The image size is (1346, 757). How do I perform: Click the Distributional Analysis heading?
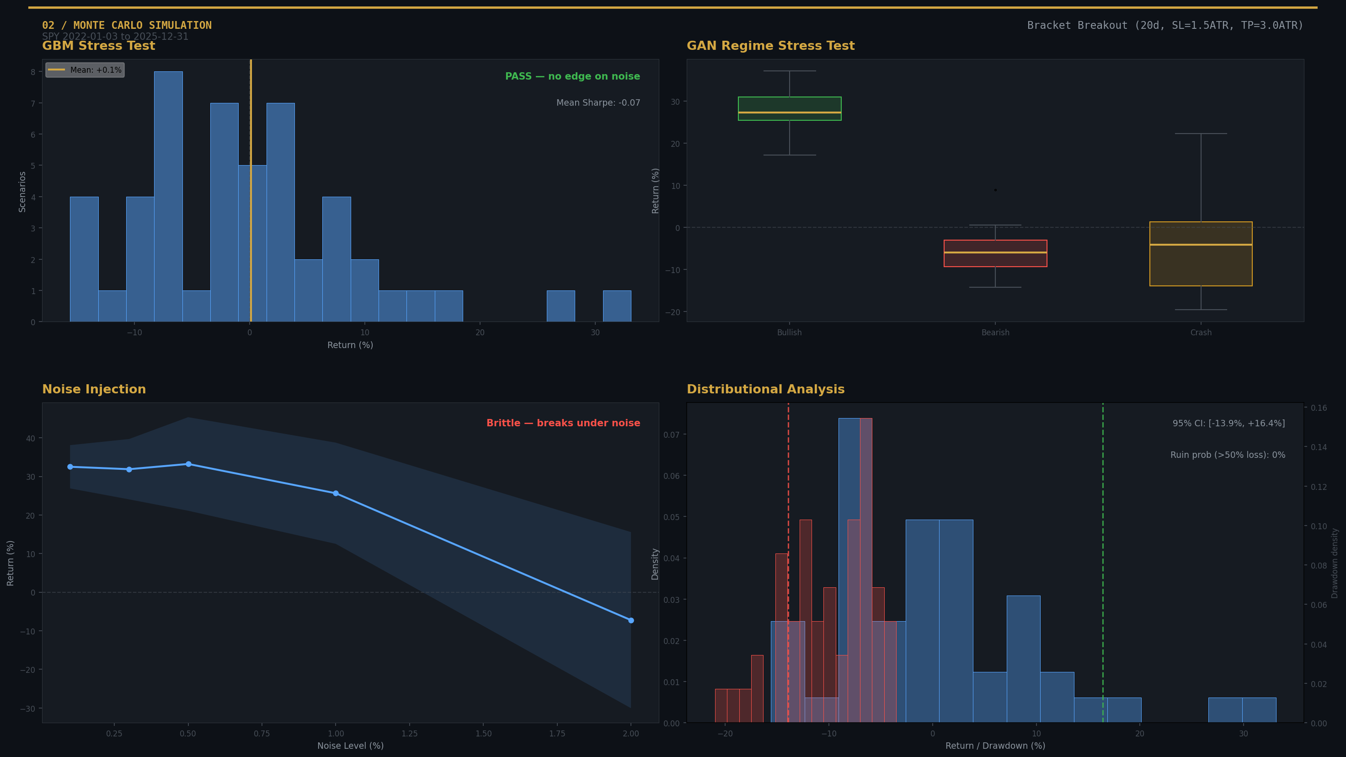(765, 390)
